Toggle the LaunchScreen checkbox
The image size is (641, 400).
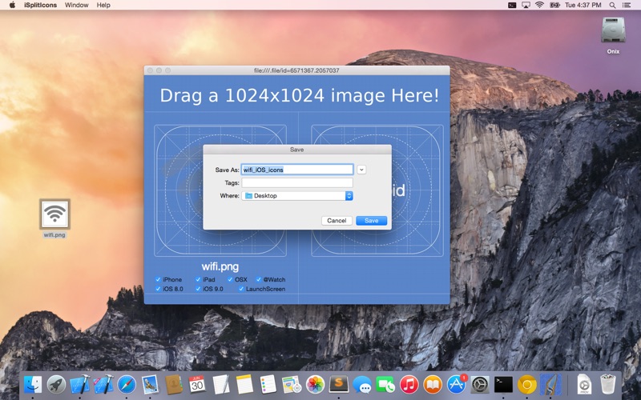(241, 289)
